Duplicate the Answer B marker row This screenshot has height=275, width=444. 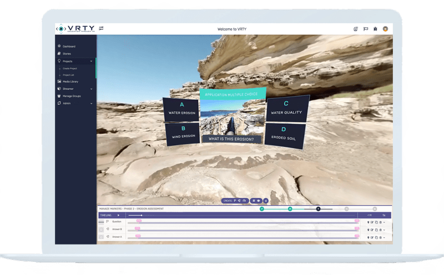coord(376,230)
